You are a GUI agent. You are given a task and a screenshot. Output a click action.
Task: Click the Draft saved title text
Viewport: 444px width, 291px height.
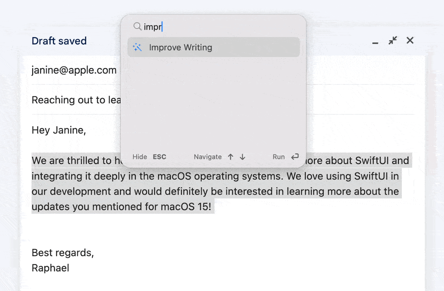pyautogui.click(x=59, y=41)
